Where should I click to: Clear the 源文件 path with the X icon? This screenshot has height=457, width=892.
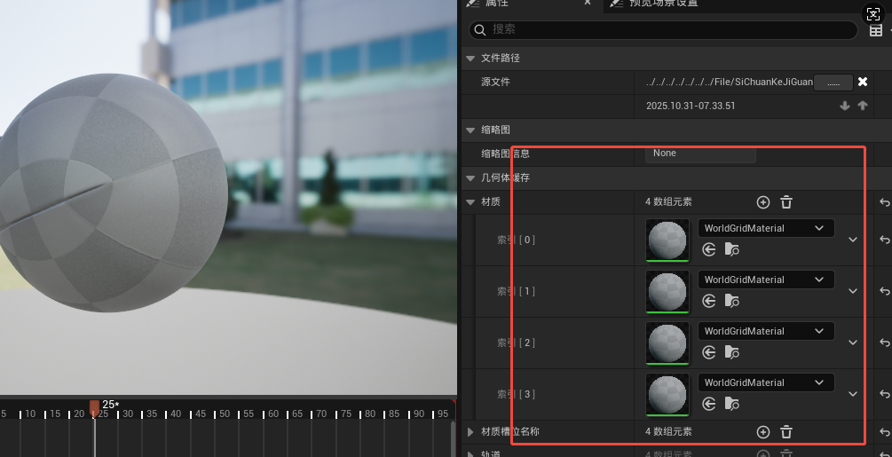point(863,82)
